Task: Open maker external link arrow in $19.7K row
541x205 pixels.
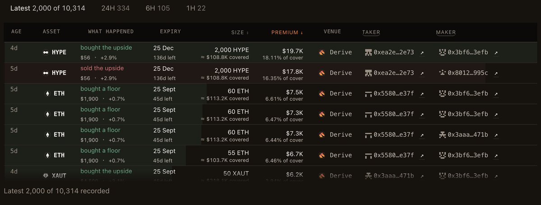Action: pyautogui.click(x=496, y=53)
